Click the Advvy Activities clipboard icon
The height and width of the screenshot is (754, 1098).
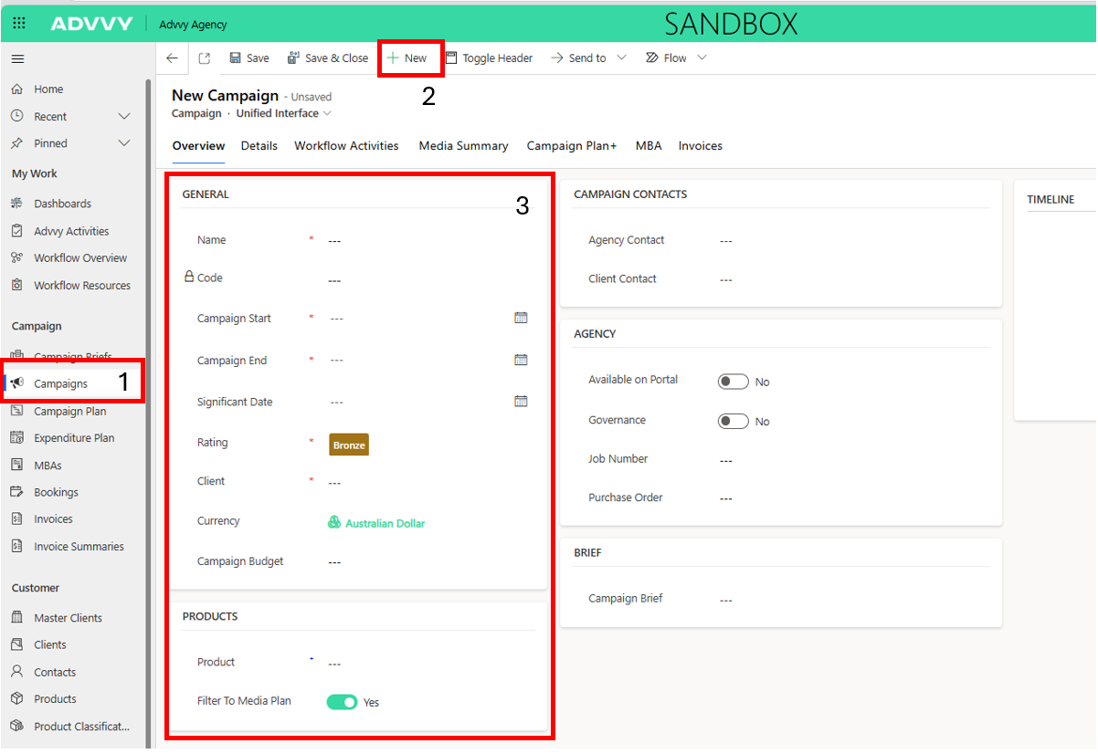(x=16, y=231)
